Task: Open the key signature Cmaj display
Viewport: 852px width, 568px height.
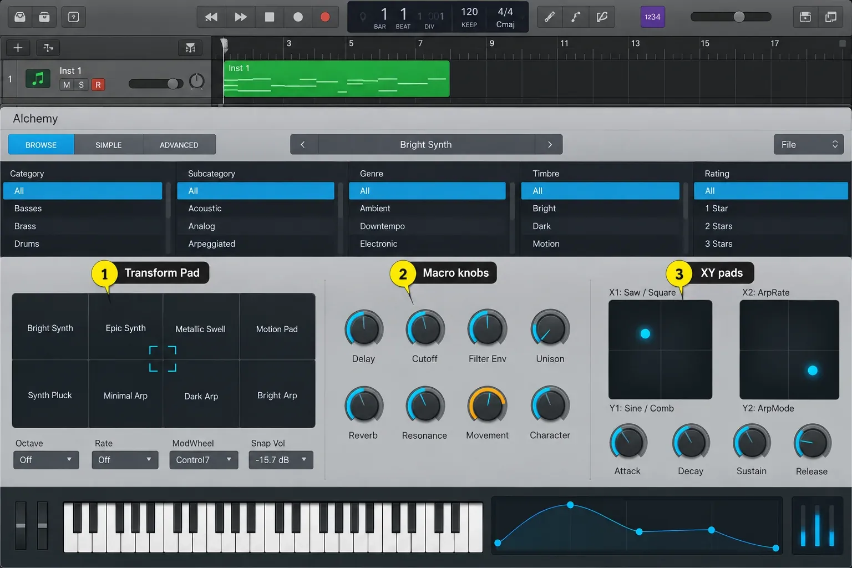Action: (x=505, y=24)
